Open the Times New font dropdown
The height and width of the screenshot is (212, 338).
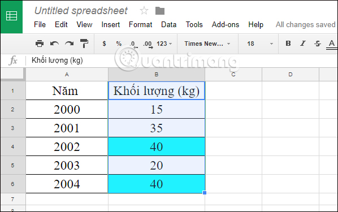click(207, 44)
